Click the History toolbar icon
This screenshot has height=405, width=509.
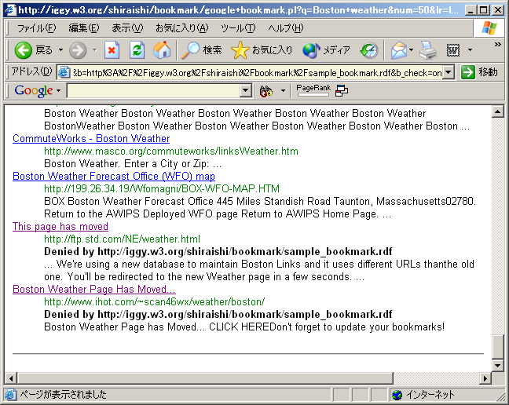(x=369, y=50)
